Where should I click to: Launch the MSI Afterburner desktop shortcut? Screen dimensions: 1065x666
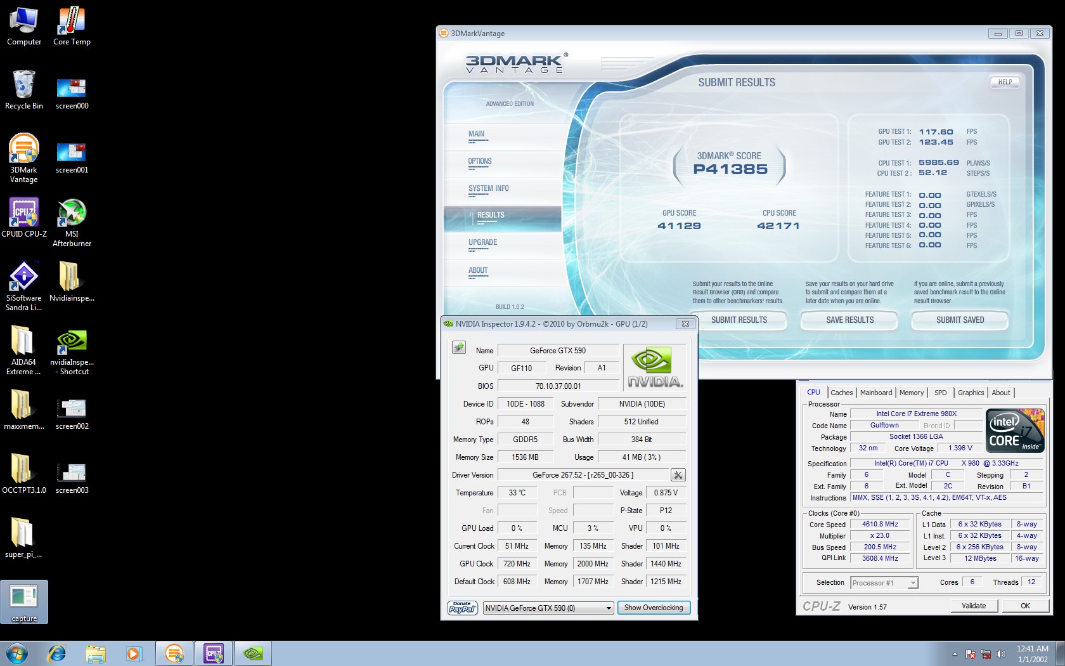(72, 223)
